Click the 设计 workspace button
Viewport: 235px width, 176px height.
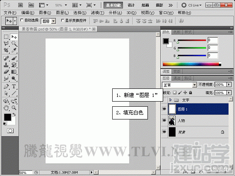pyautogui.click(x=131, y=5)
